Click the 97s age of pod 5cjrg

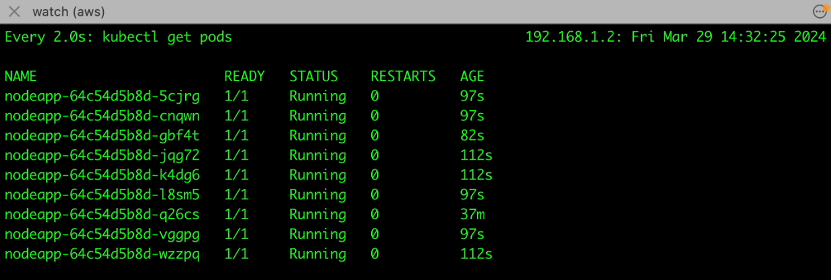pyautogui.click(x=472, y=96)
